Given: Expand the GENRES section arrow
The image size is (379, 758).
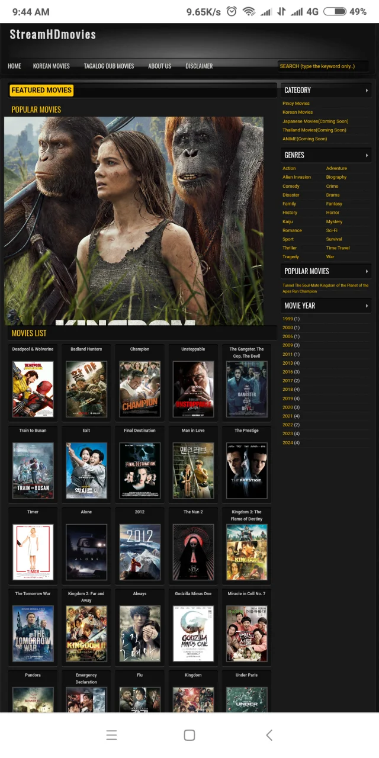Looking at the screenshot, I should click(x=367, y=155).
